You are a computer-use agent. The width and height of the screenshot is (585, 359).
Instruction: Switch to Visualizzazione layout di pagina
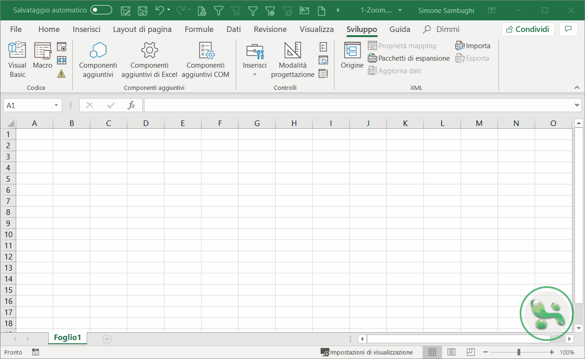451,352
